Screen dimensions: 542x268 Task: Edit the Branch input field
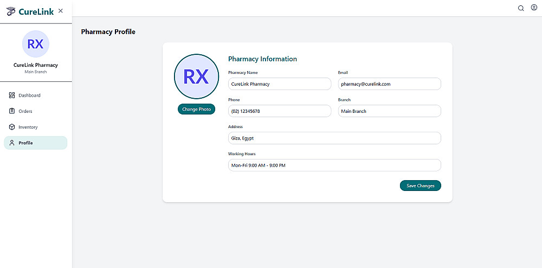pyautogui.click(x=389, y=111)
